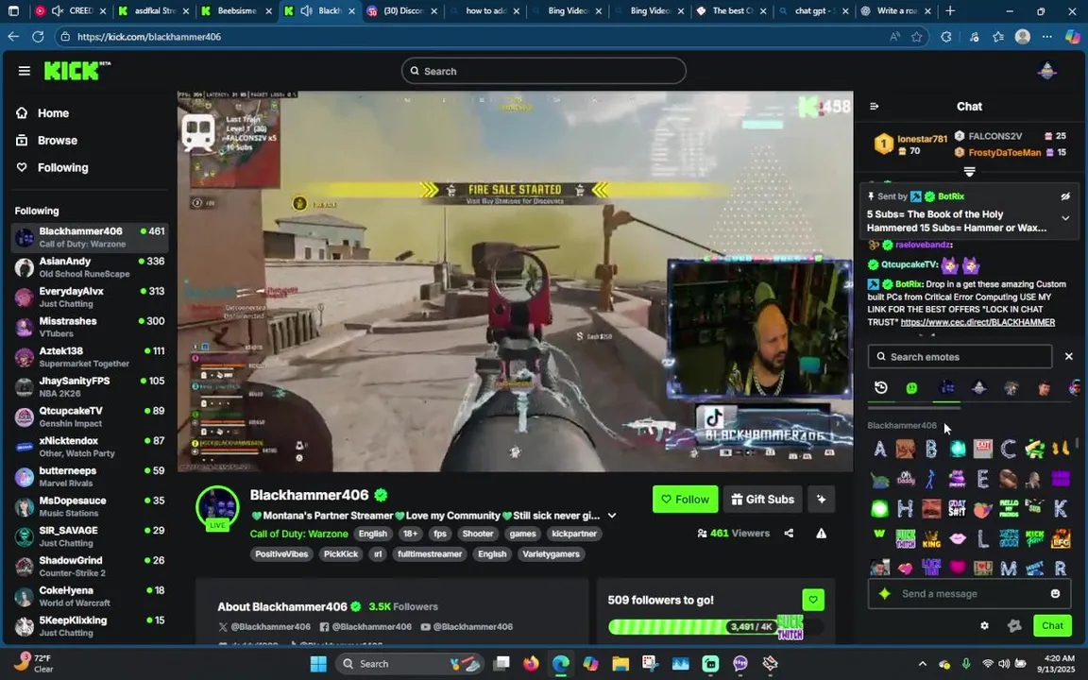The image size is (1088, 680).
Task: Select the green Kick global emotes tab
Action: pyautogui.click(x=911, y=388)
